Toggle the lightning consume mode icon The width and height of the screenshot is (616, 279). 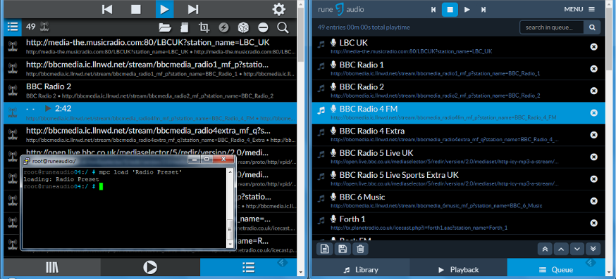(x=223, y=27)
